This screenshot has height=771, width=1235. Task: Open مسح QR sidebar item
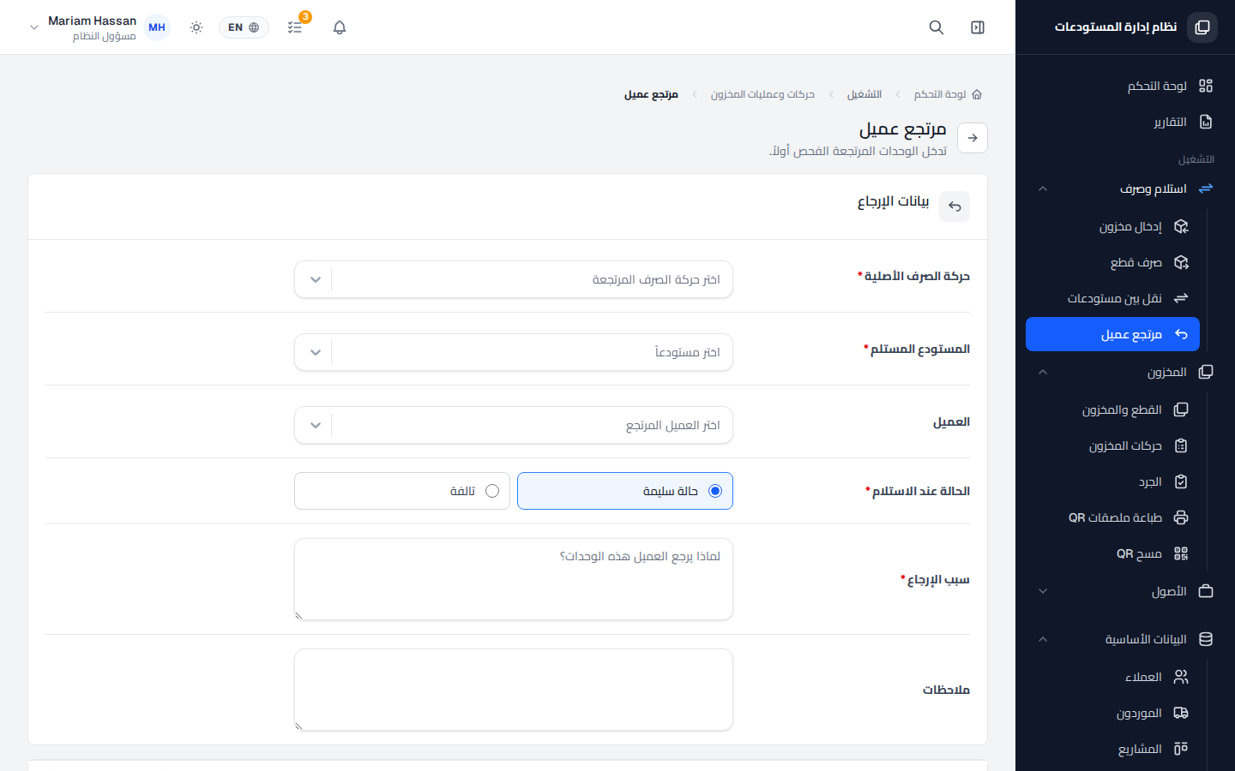click(x=1113, y=553)
